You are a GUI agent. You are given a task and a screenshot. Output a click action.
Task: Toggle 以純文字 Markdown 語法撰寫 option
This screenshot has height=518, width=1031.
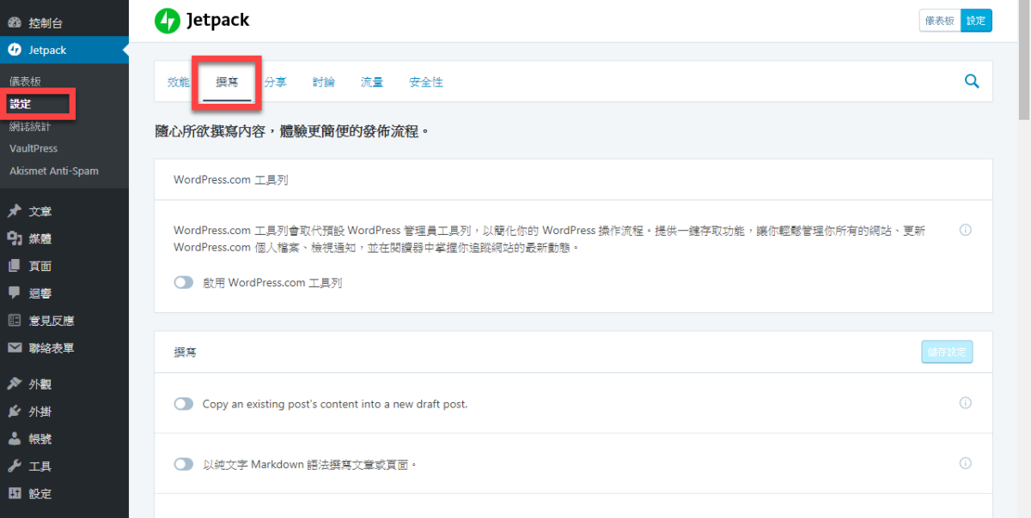(x=184, y=465)
